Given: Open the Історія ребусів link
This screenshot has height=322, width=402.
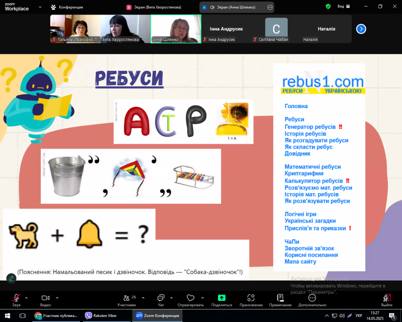Looking at the screenshot, I should [305, 134].
